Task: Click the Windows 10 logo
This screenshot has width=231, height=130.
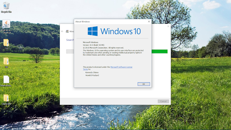Action: 114,31
